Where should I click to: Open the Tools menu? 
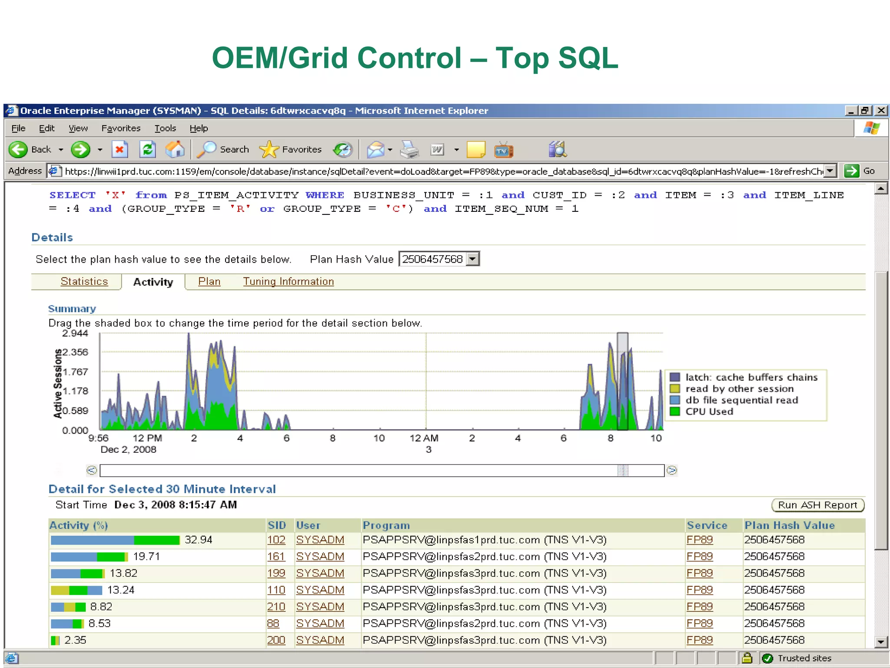pyautogui.click(x=165, y=128)
